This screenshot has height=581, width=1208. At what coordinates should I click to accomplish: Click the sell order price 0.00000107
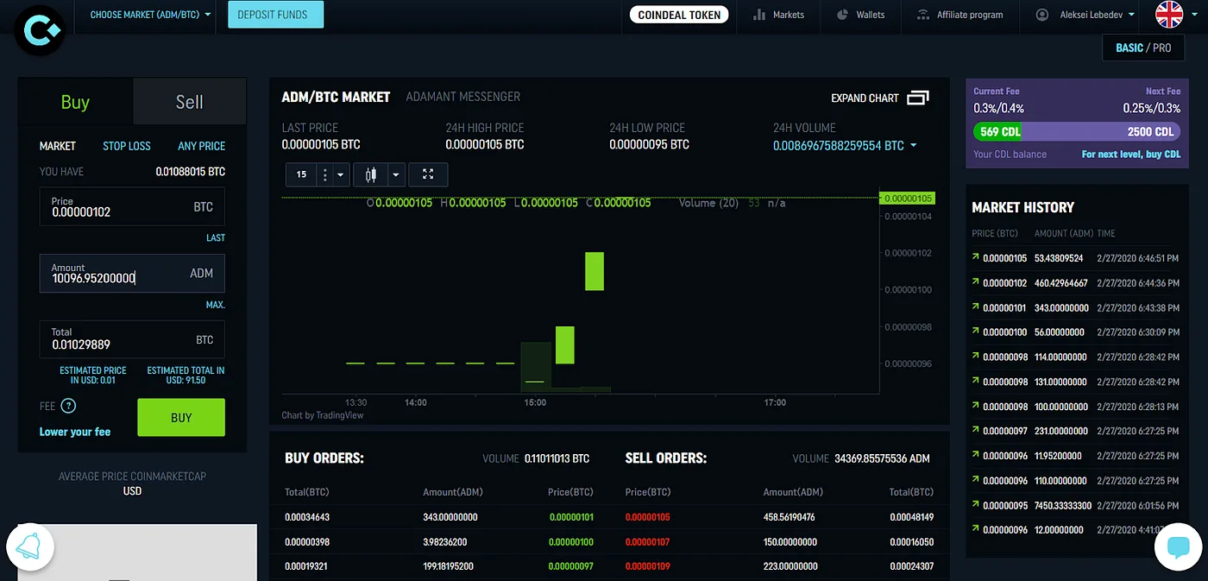point(647,542)
